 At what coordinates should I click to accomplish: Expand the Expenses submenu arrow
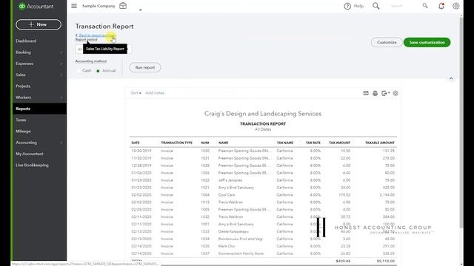point(61,64)
